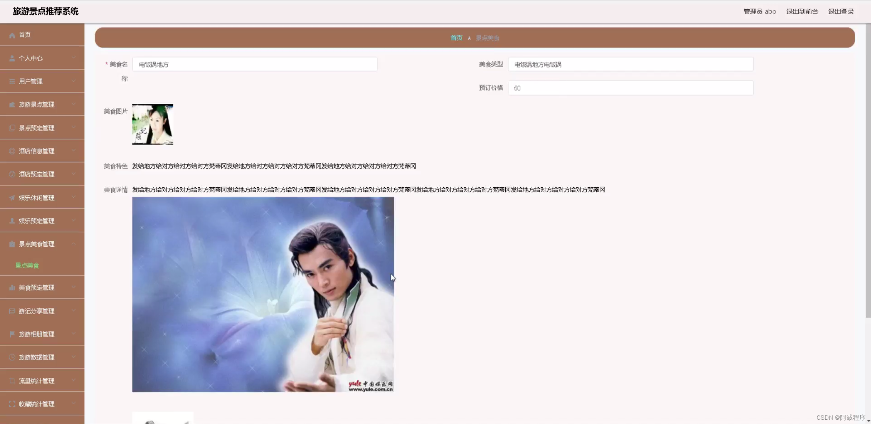Viewport: 871px width, 424px height.
Task: Click the 管理员 abo menu item
Action: click(759, 11)
